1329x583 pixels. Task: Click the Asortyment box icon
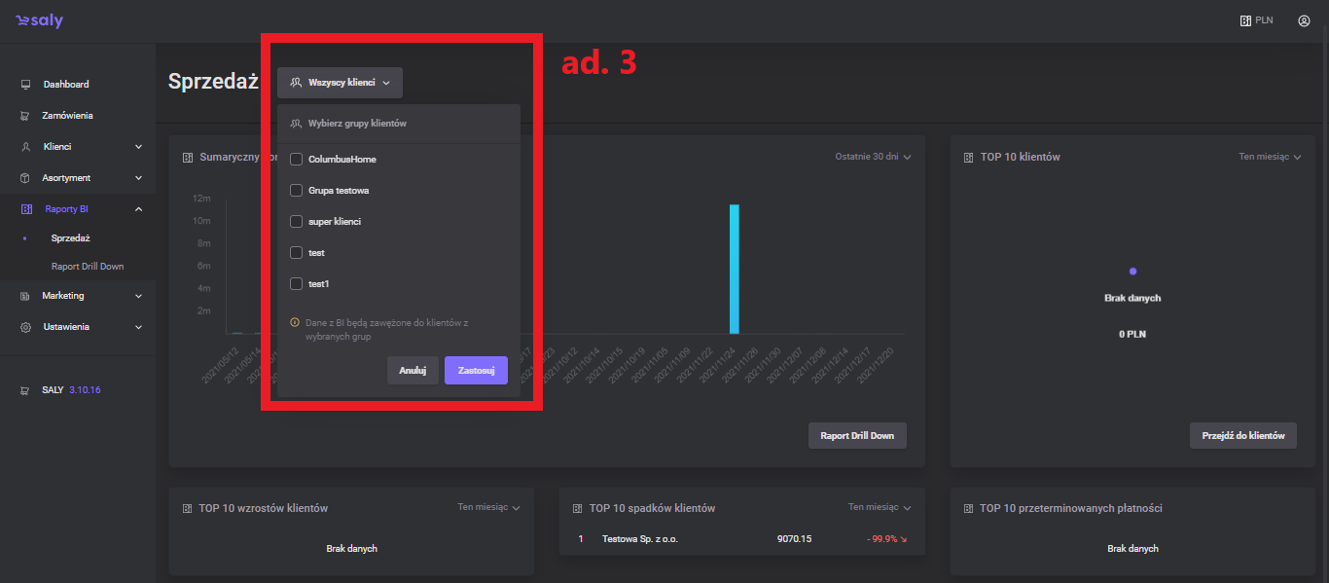(26, 178)
